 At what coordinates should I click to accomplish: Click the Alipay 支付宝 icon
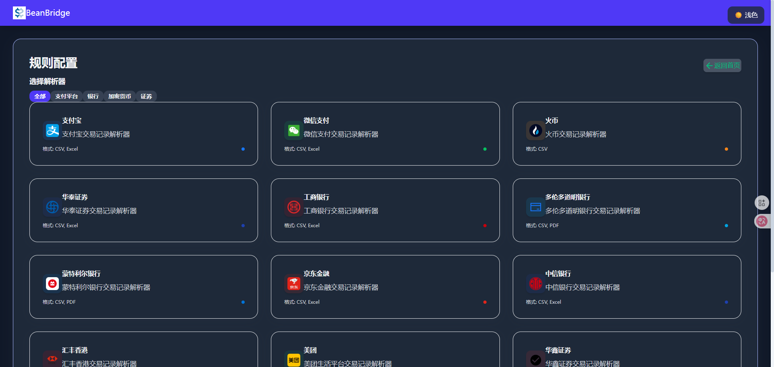[52, 131]
